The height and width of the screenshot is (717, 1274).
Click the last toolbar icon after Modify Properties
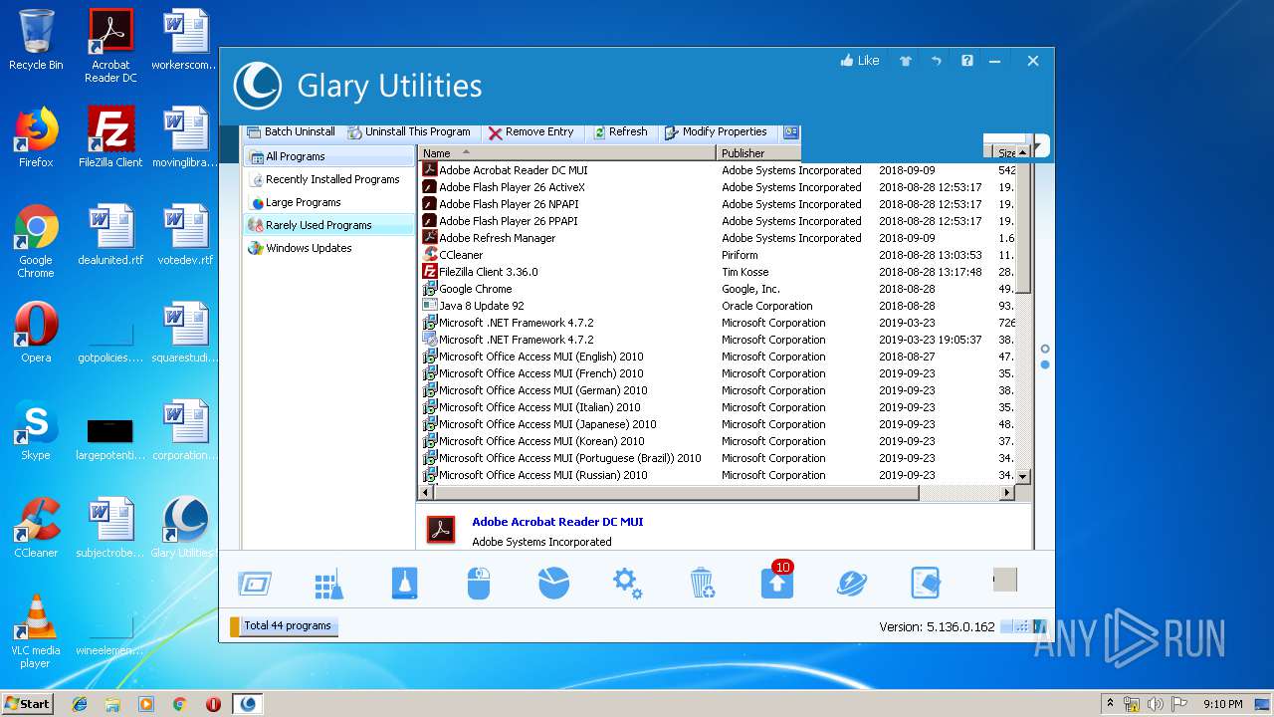click(791, 131)
